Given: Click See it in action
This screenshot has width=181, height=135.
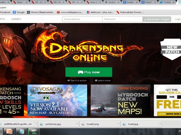Looking at the screenshot, I should (x=77, y=80).
